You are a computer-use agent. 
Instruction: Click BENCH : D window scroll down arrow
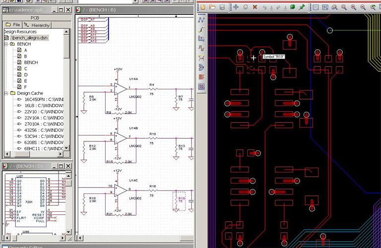coord(69,232)
